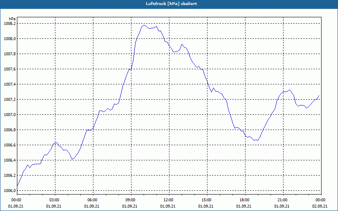338x211 pixels.
Task: Click the '1008,0' y-axis label
Action: 10,39
